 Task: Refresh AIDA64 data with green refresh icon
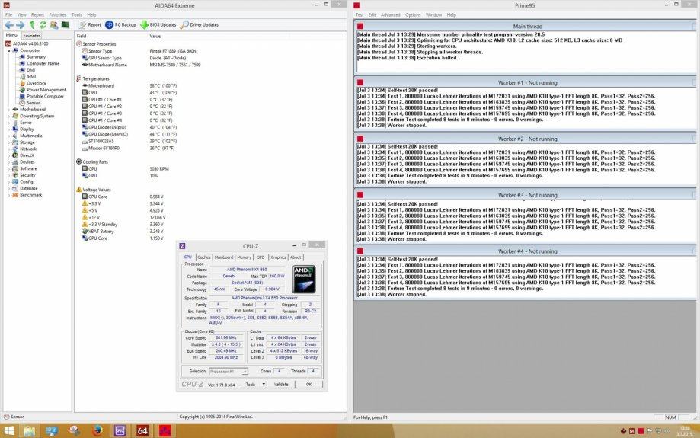point(43,25)
